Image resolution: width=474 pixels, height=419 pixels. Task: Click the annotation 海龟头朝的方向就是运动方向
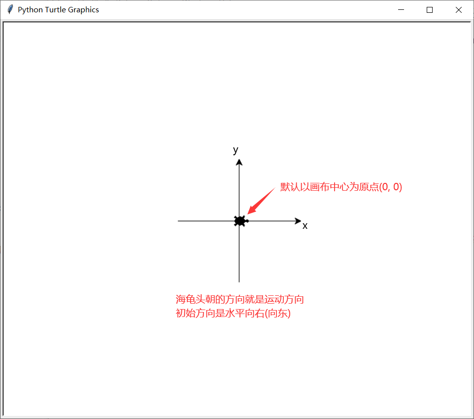point(239,299)
